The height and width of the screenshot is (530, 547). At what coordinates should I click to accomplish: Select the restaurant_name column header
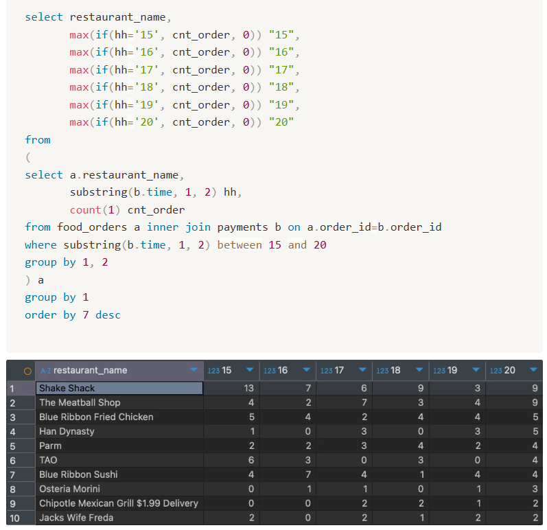pyautogui.click(x=119, y=371)
